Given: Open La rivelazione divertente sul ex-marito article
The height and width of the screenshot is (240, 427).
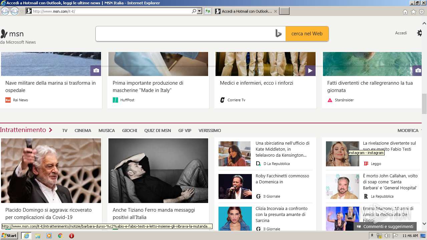Looking at the screenshot, I should click(x=389, y=146).
